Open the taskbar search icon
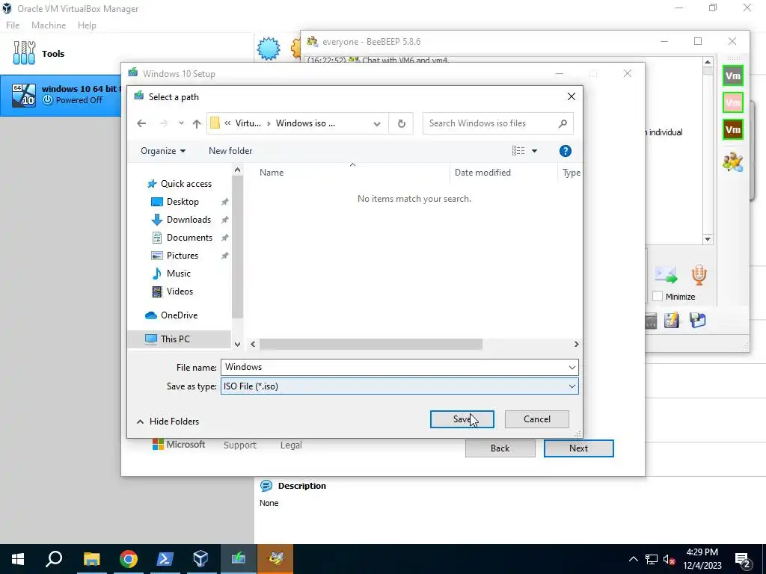Screen dimensions: 766x574 [x=54, y=559]
